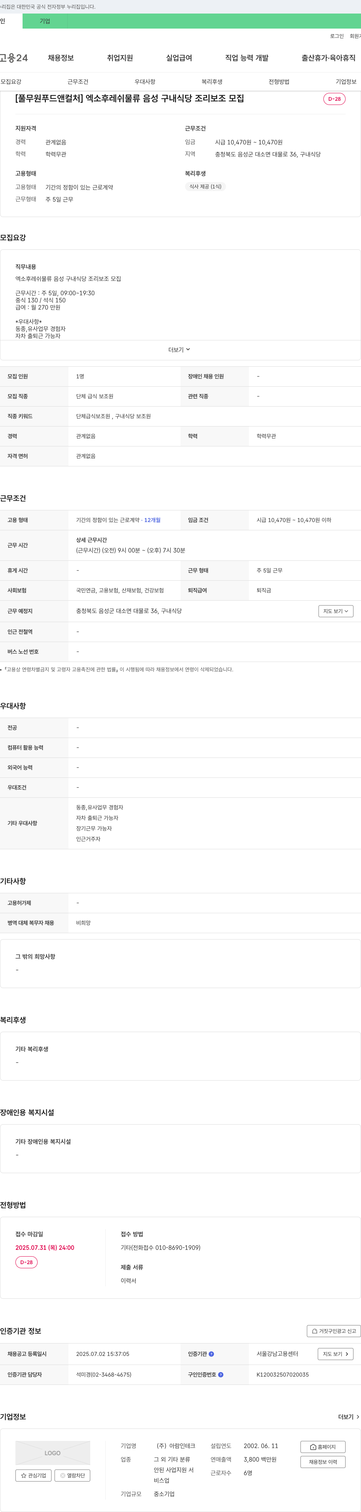
Task: Click deadline text 2025.07.31 (목) 24:00
Action: pyautogui.click(x=45, y=1247)
